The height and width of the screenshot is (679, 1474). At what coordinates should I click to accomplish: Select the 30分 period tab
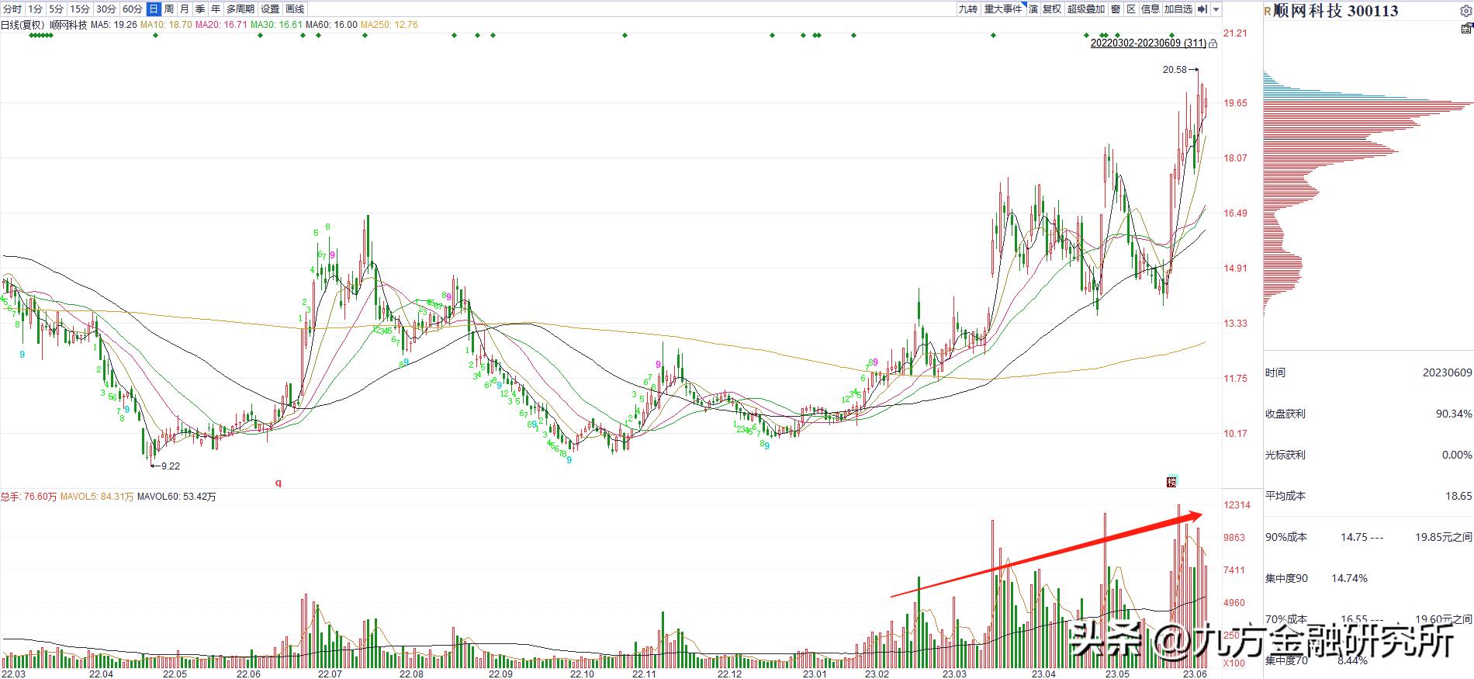click(x=106, y=9)
